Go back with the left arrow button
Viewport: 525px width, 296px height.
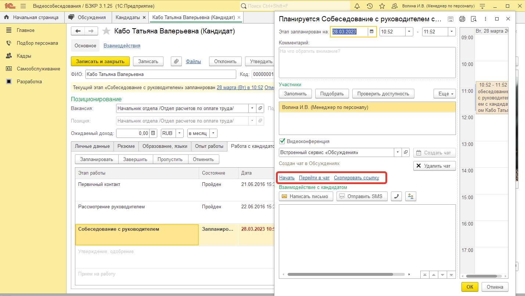(x=78, y=31)
